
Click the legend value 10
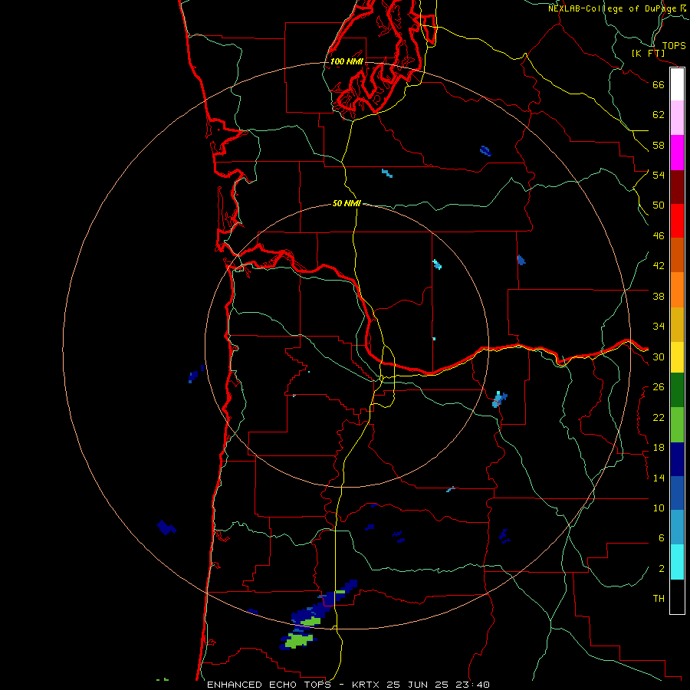pyautogui.click(x=659, y=508)
